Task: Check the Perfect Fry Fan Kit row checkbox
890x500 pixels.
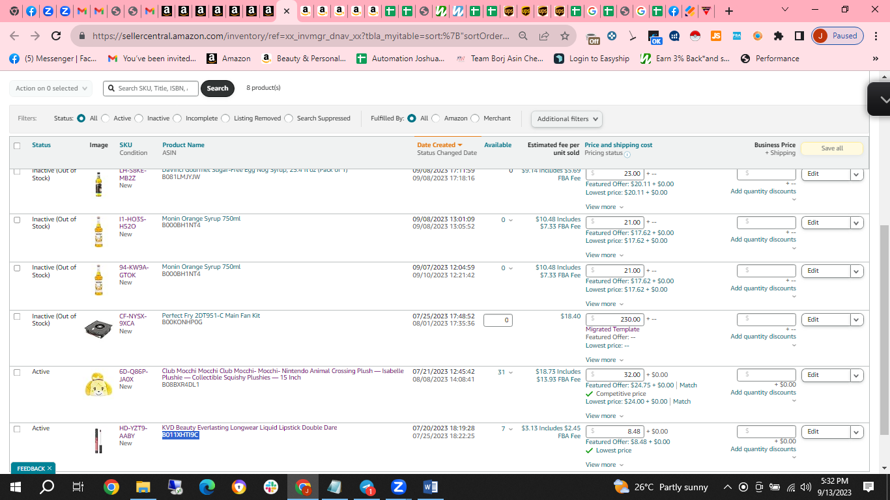Action: coord(17,316)
